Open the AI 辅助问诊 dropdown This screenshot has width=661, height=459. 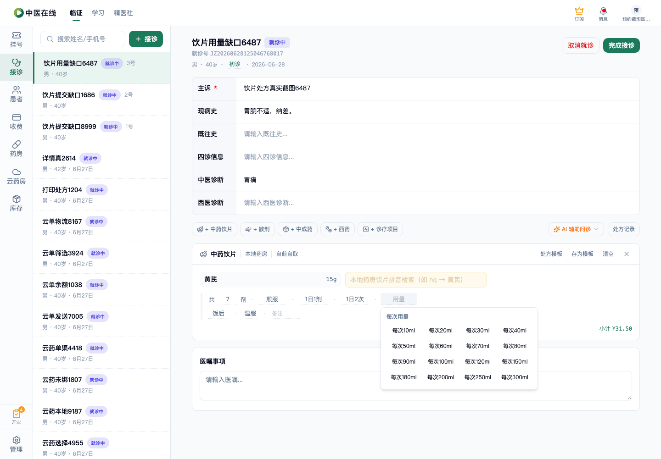coord(576,229)
